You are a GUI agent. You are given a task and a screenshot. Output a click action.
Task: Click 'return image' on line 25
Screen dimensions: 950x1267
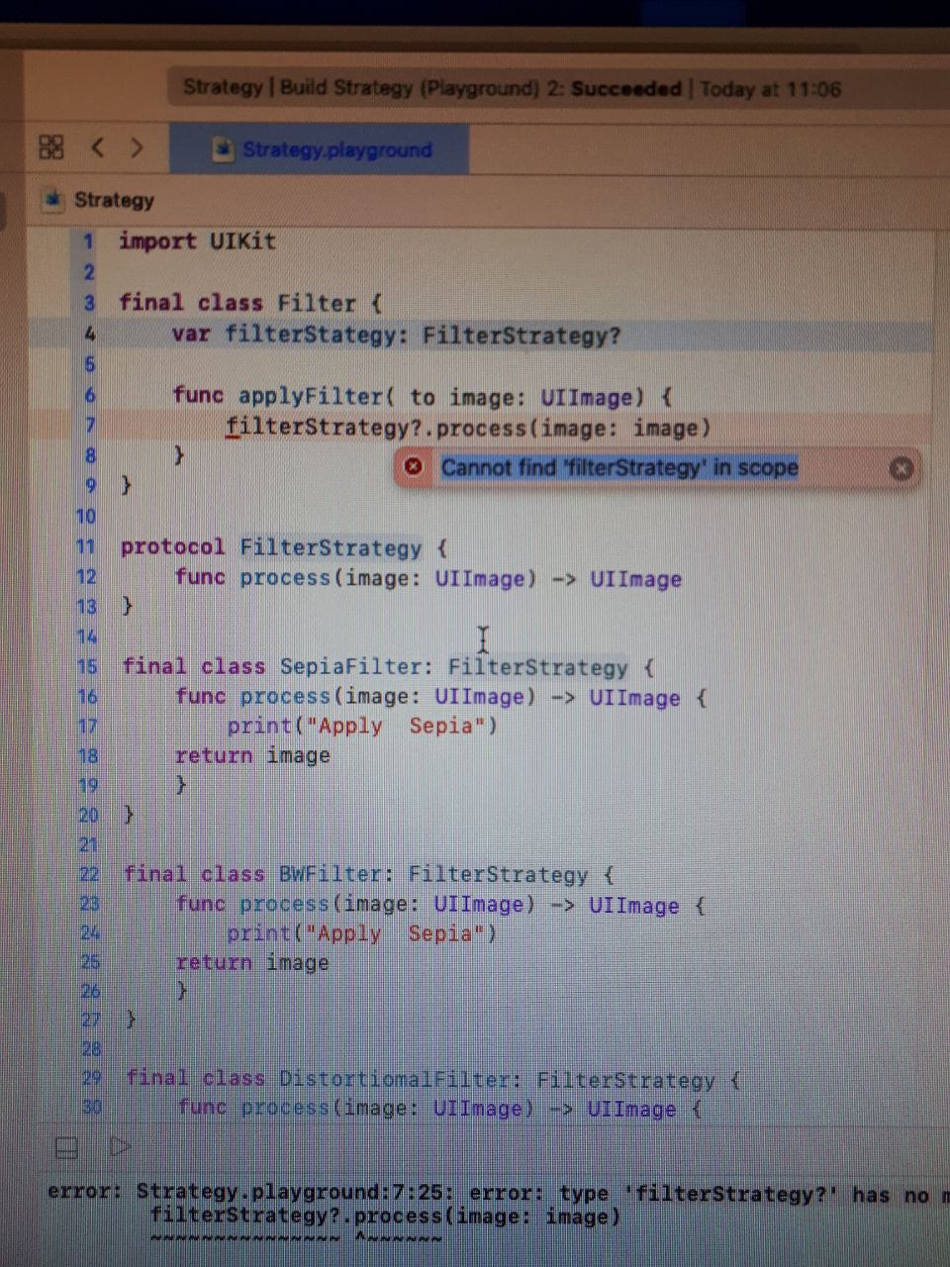pos(252,962)
